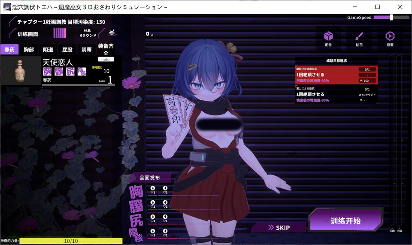Viewport: 412px width, 245px height.
Task: Start training with the 训练开始 button
Action: point(345,221)
